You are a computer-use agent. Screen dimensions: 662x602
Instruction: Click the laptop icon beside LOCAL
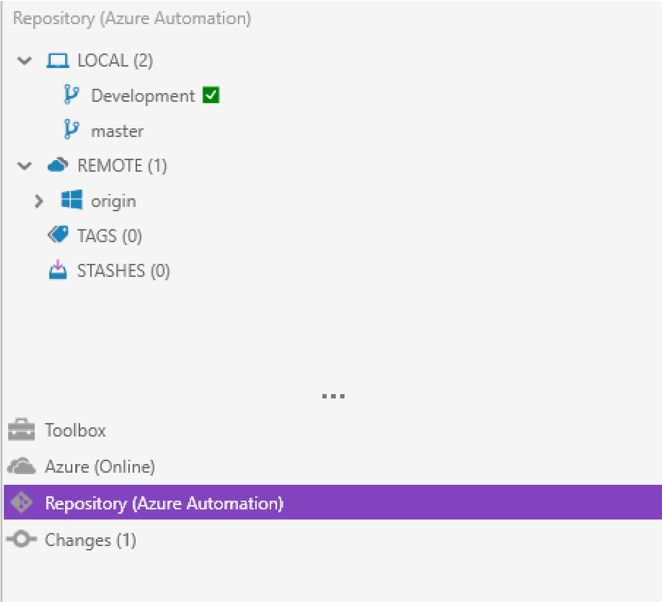(x=58, y=61)
